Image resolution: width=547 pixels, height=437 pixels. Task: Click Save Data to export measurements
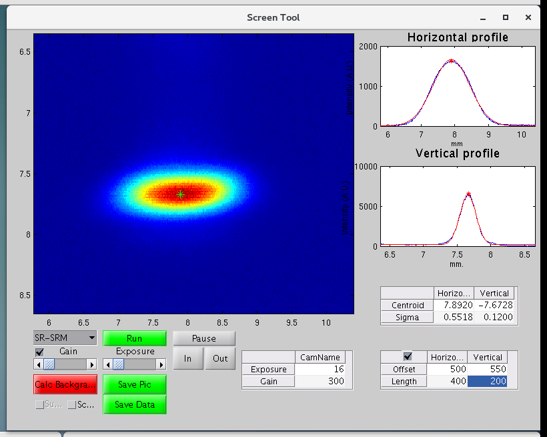click(x=134, y=404)
